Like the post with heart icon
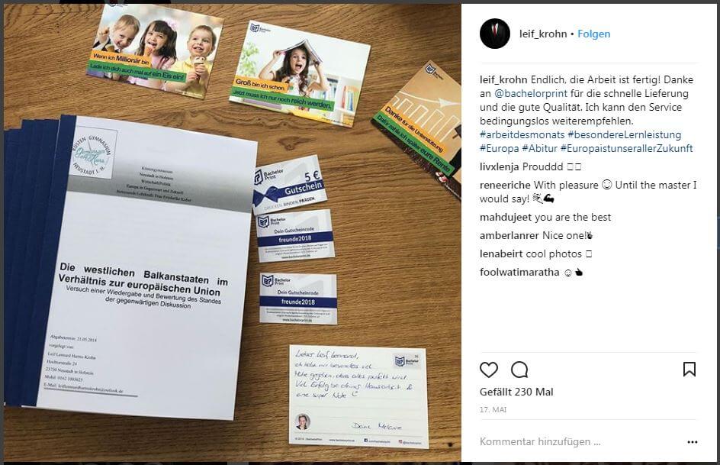720x465 pixels. (489, 370)
